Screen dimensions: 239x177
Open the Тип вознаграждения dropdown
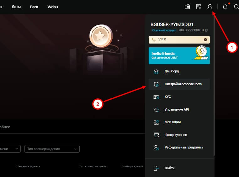pyautogui.click(x=52, y=149)
